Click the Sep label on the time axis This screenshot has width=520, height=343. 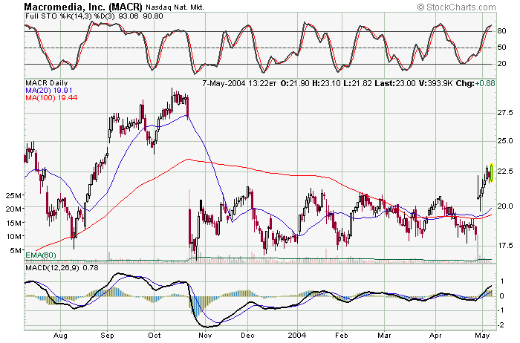pyautogui.click(x=107, y=335)
